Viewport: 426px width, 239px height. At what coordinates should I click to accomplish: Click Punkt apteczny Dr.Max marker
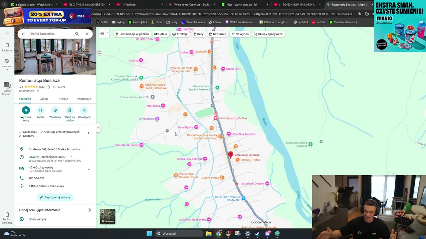(x=216, y=118)
